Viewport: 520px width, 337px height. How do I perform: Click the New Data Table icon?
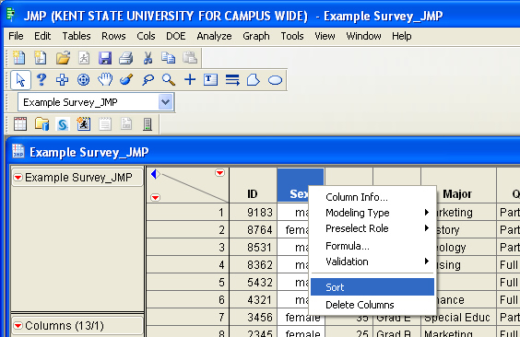pyautogui.click(x=19, y=58)
